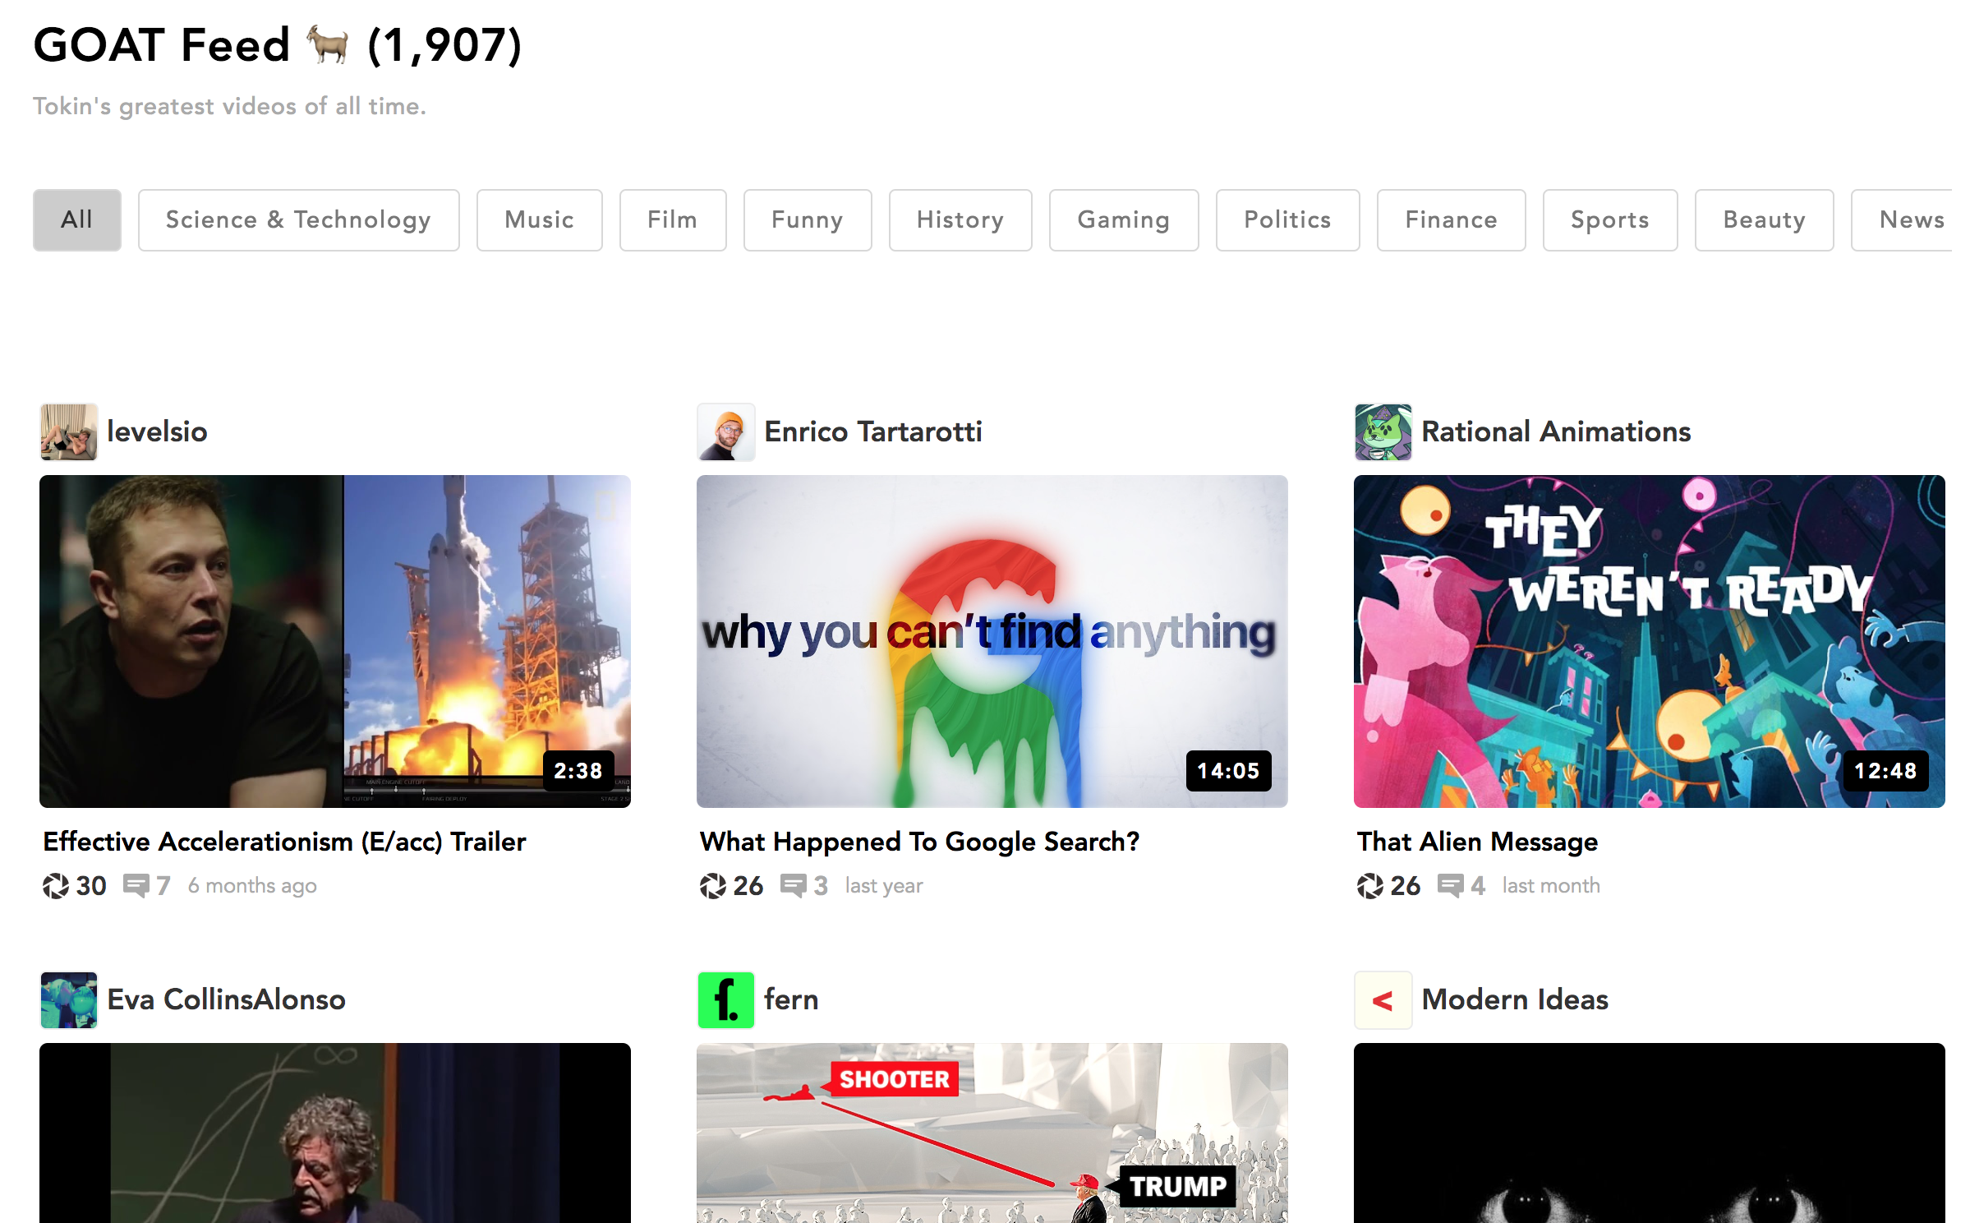This screenshot has width=1970, height=1223.
Task: Filter by Science & Technology
Action: (298, 220)
